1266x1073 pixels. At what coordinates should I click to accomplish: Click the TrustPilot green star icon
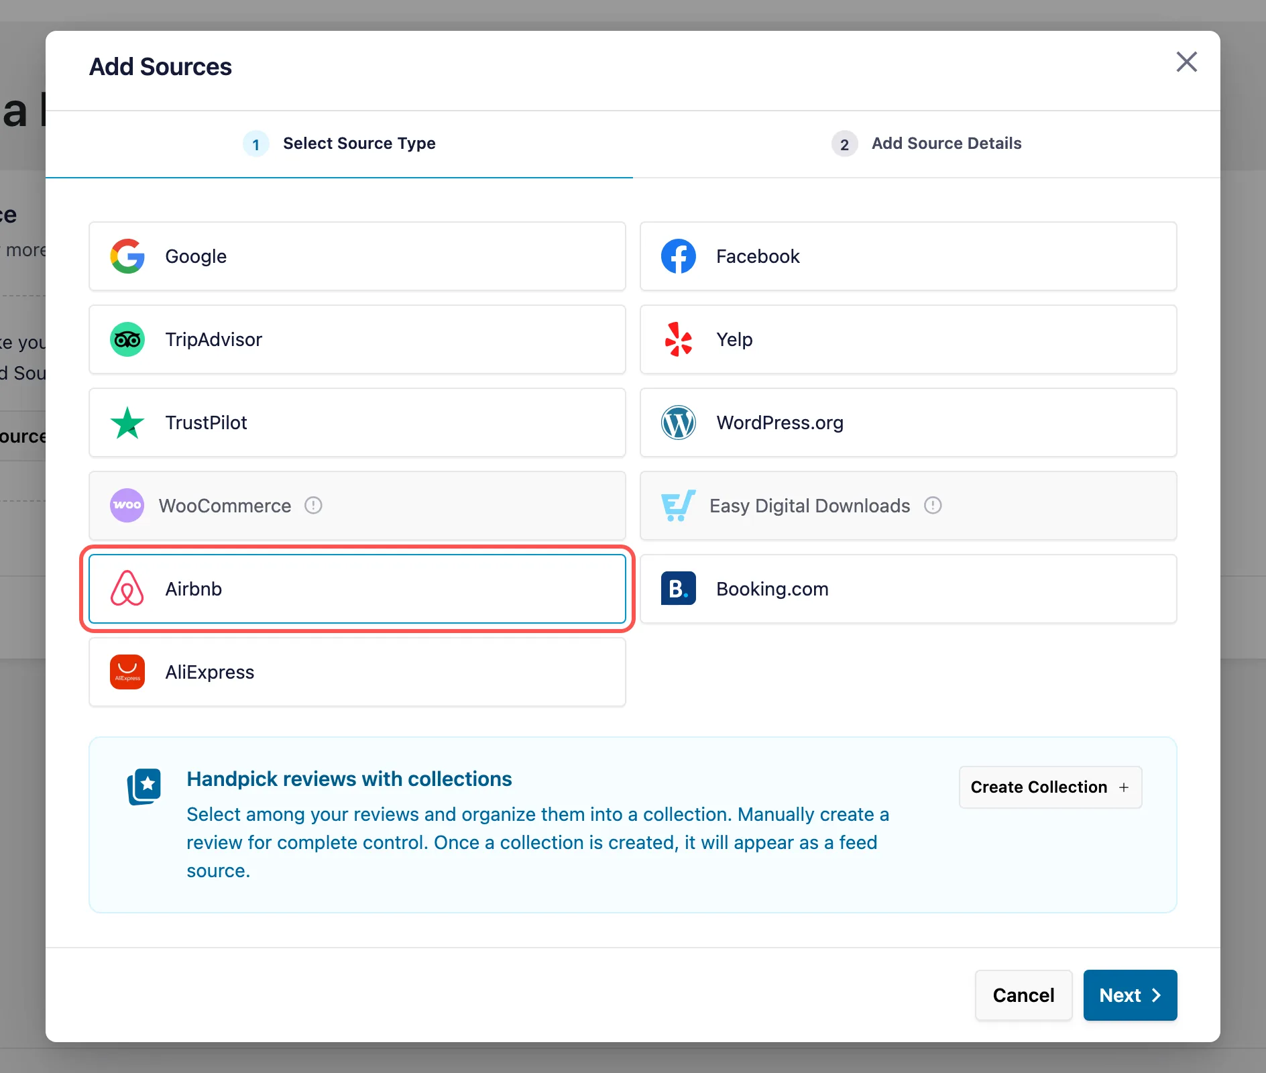(127, 422)
